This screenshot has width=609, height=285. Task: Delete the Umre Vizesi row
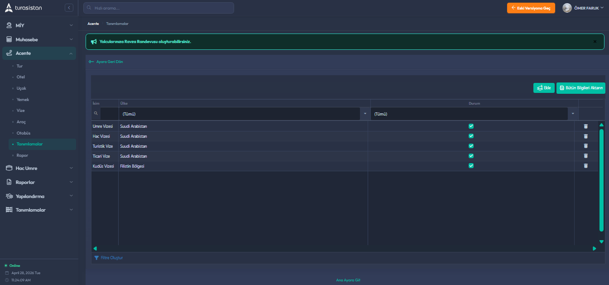[x=585, y=126]
